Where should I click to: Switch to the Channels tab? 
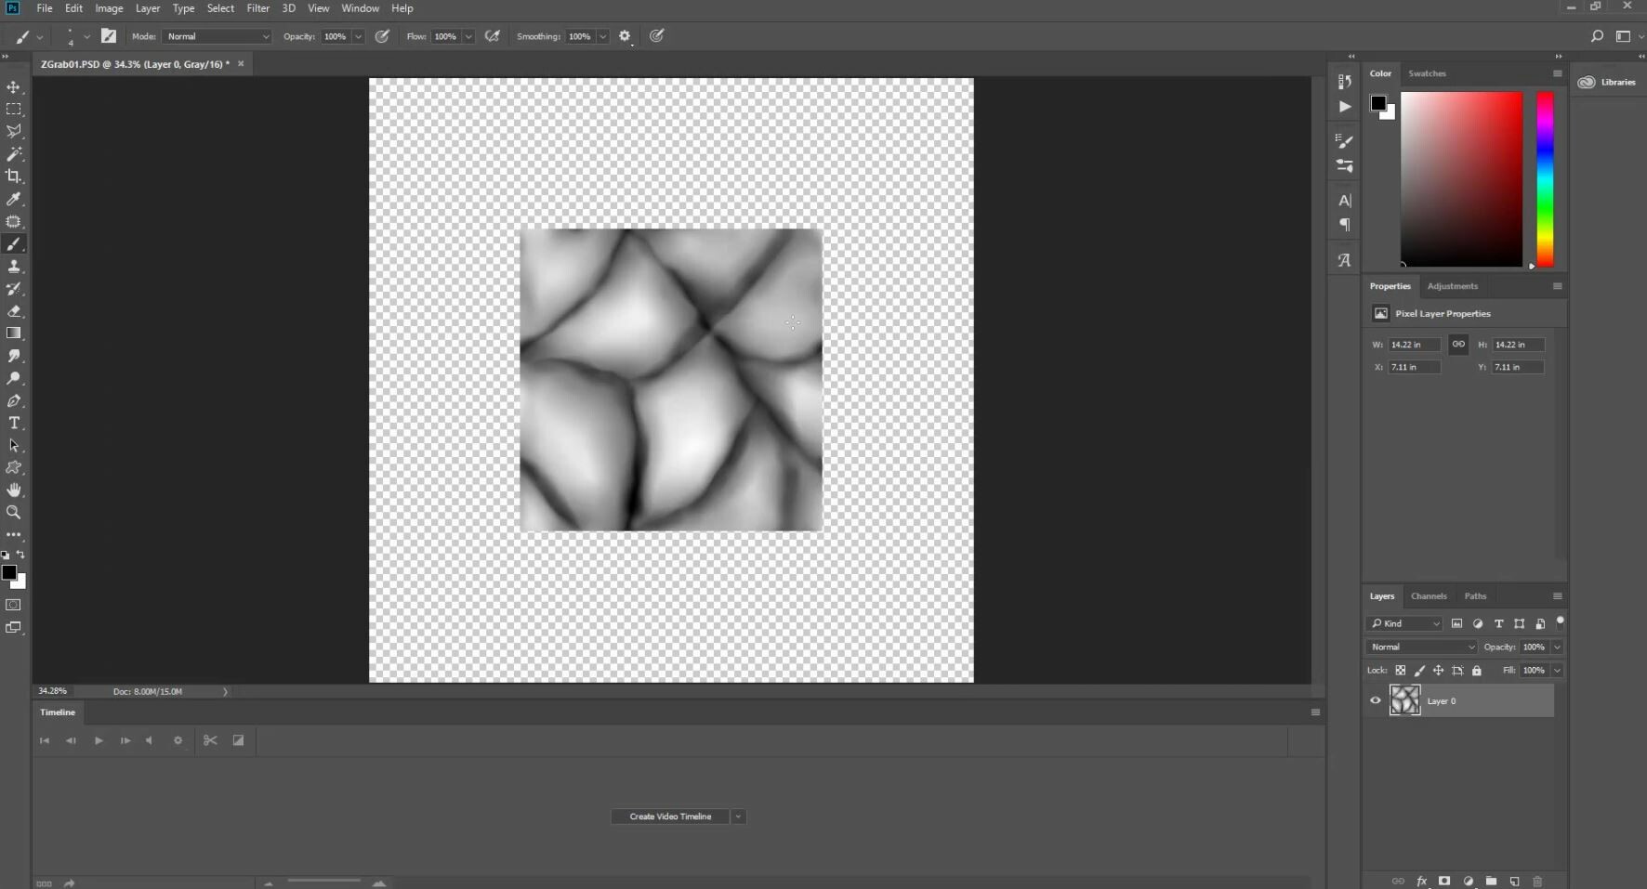1429,596
